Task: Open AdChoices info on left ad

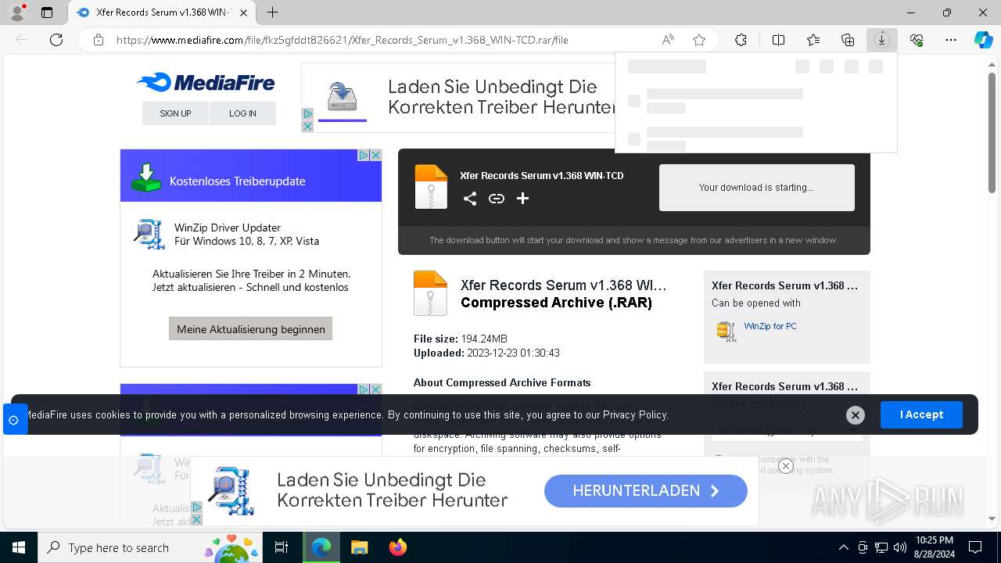Action: click(364, 155)
